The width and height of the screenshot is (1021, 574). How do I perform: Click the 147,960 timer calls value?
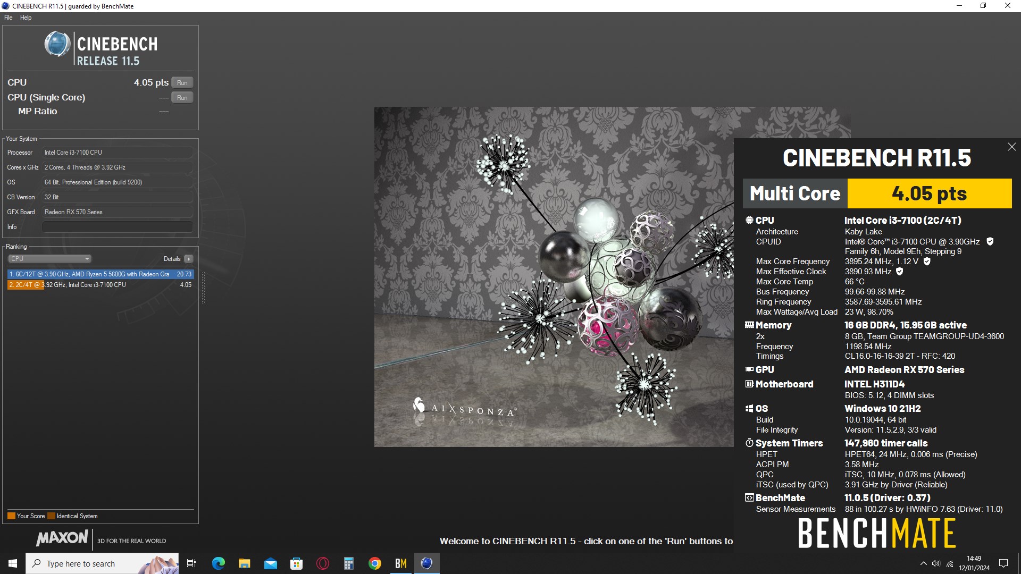coord(886,443)
